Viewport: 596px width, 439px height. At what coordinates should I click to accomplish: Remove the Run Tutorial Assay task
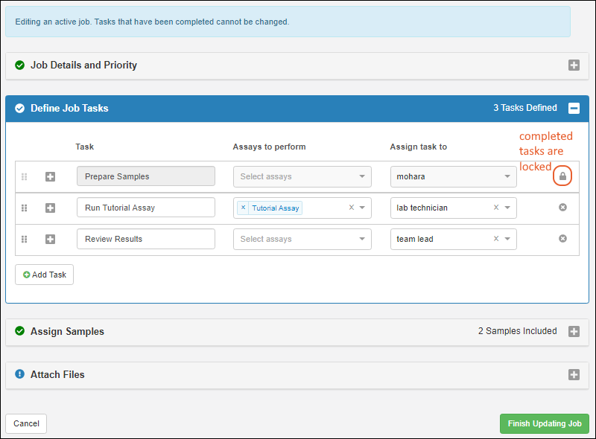point(562,208)
